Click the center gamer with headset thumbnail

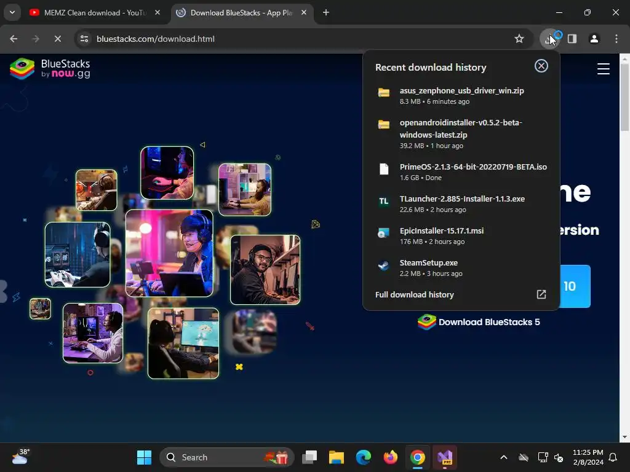pyautogui.click(x=169, y=253)
